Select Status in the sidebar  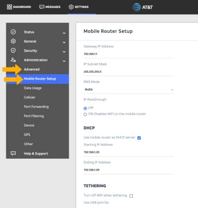pyautogui.click(x=29, y=32)
